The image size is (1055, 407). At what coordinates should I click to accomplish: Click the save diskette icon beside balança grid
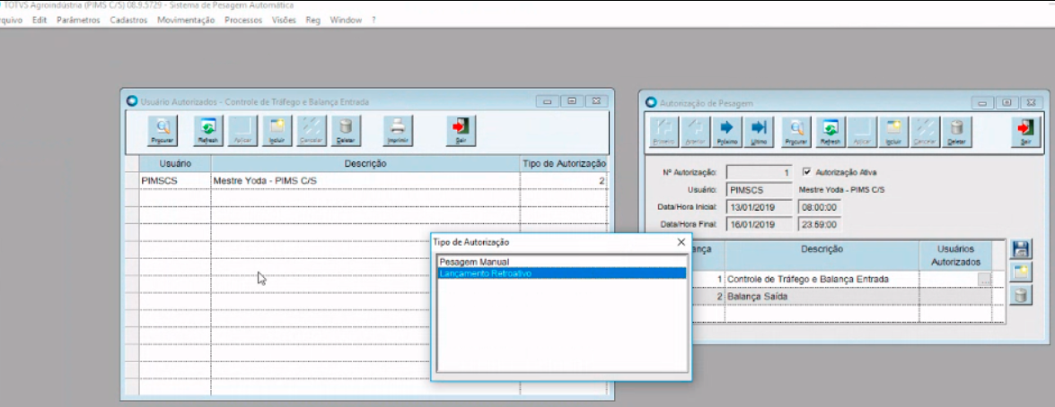(x=1021, y=249)
